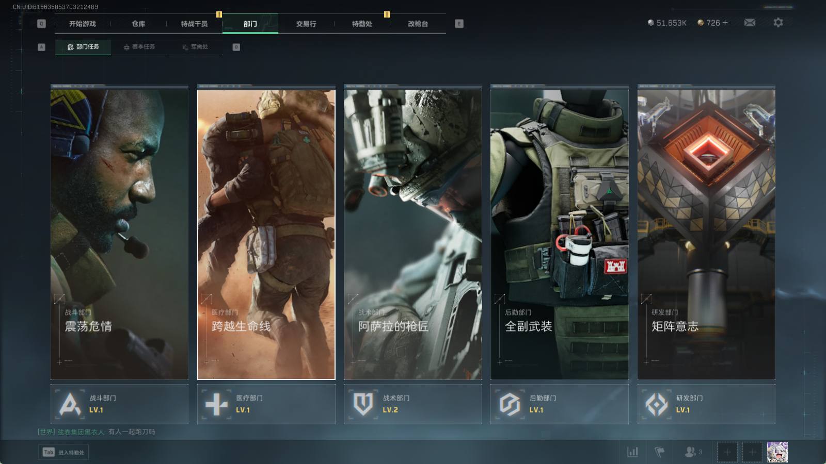The width and height of the screenshot is (826, 464).
Task: Click the empty squad slot beside the avatar
Action: click(x=752, y=452)
